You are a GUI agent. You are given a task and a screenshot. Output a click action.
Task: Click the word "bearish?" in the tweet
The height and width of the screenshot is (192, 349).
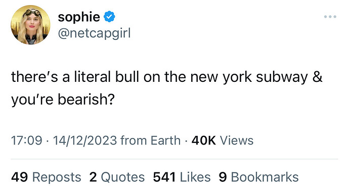86,99
